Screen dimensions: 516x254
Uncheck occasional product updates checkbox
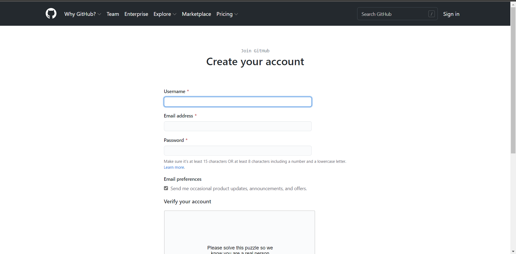click(x=166, y=188)
